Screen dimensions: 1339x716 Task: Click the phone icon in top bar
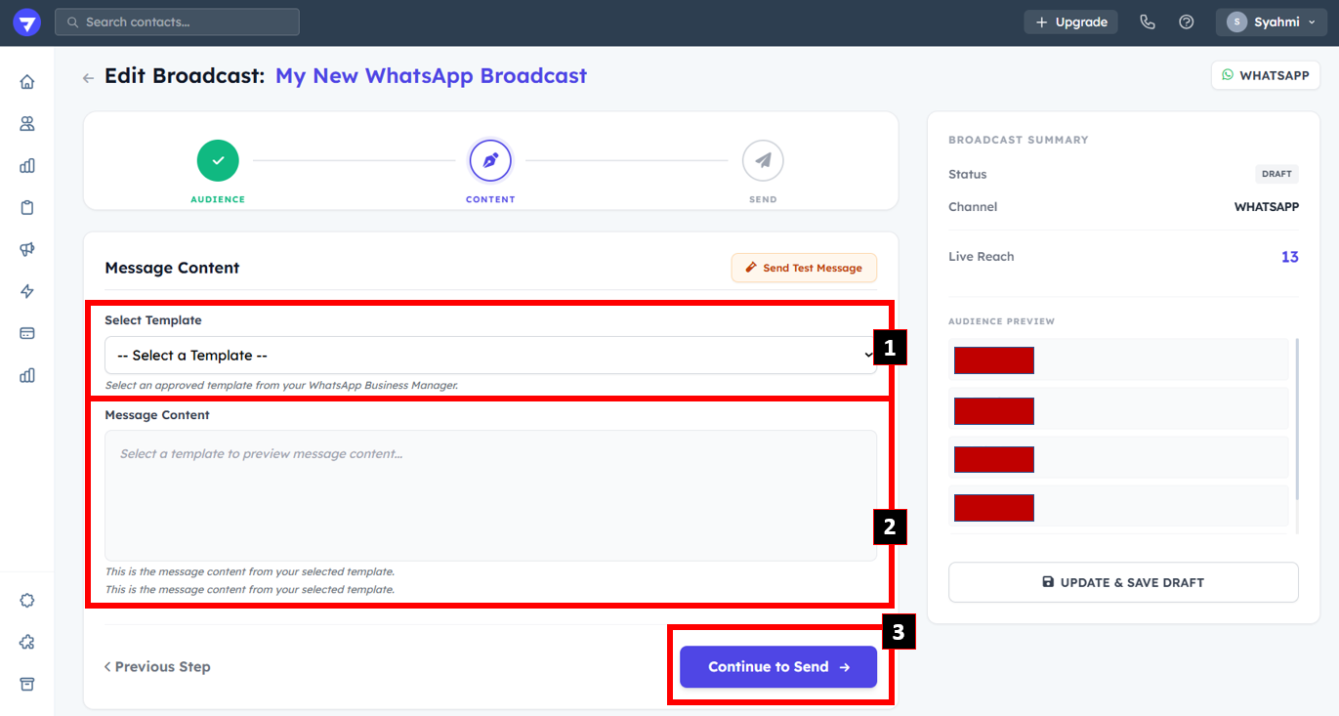tap(1148, 22)
